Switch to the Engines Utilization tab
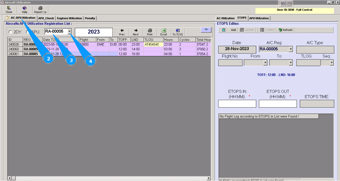This screenshot has width=340, height=181. (x=69, y=18)
